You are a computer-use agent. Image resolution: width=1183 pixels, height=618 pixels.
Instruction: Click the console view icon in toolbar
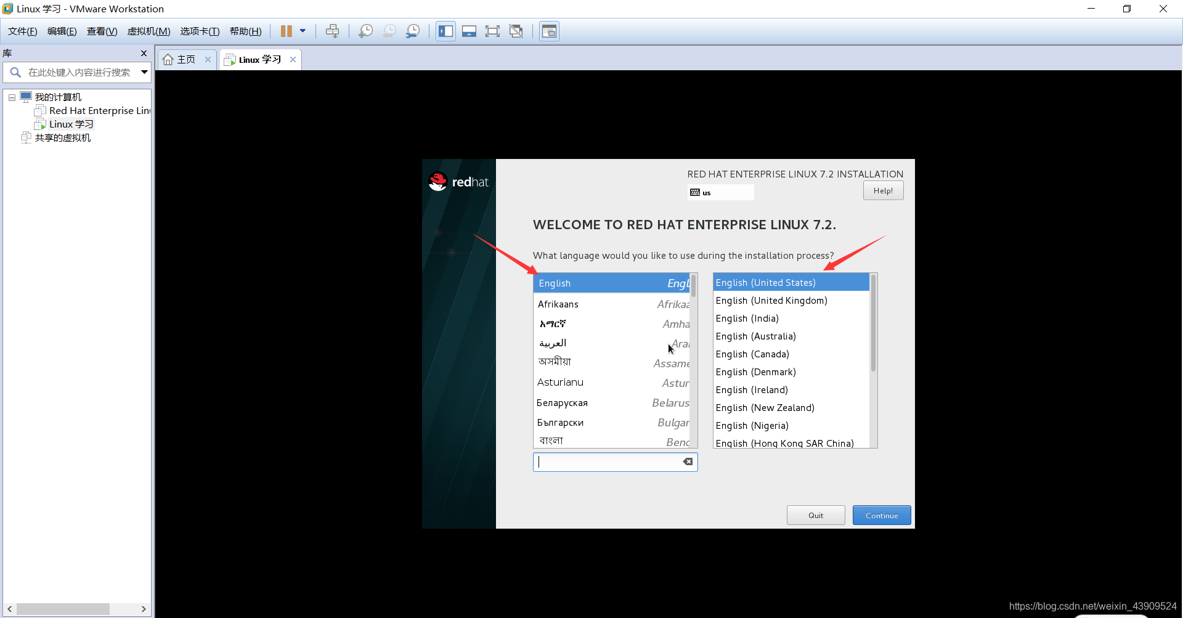point(549,31)
